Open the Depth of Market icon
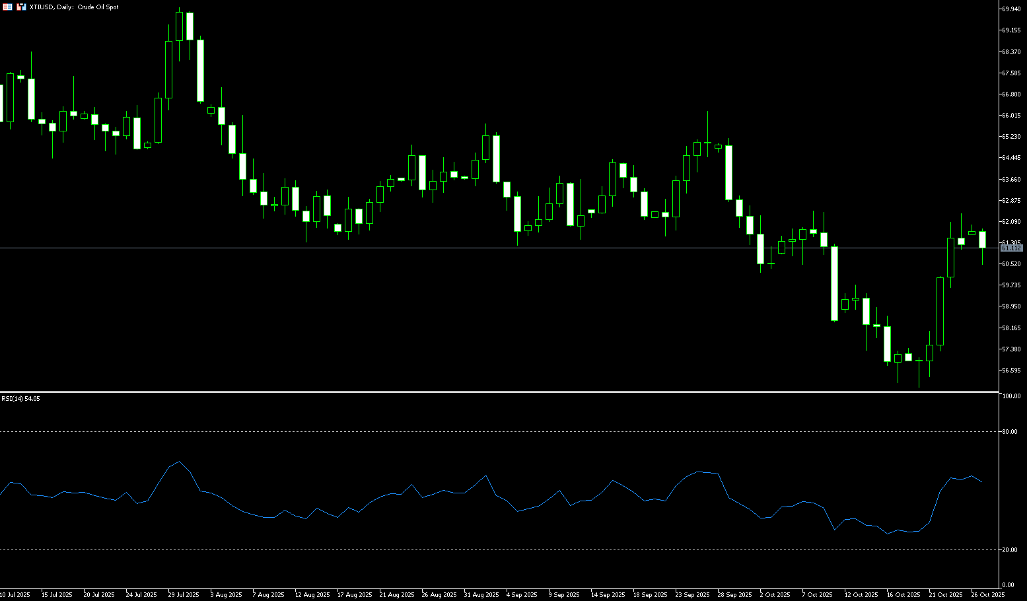The height and width of the screenshot is (601, 1027). 21,7
